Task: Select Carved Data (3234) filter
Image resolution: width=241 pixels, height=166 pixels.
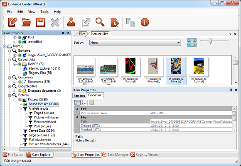Action: tap(42, 131)
